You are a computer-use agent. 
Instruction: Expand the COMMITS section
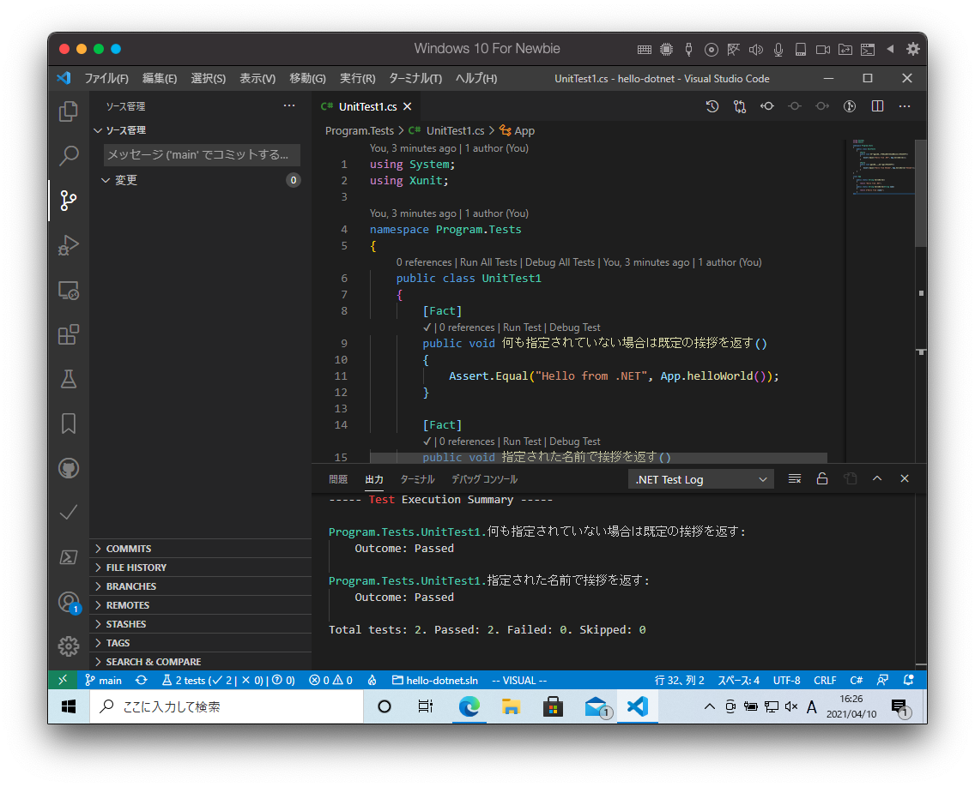click(x=128, y=549)
